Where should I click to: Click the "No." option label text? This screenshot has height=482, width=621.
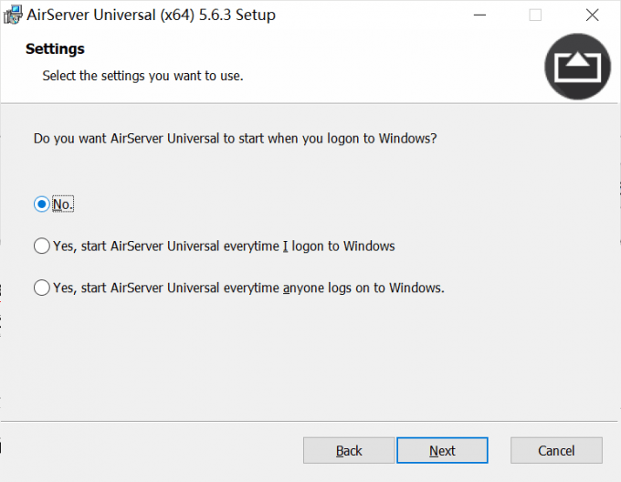click(62, 204)
